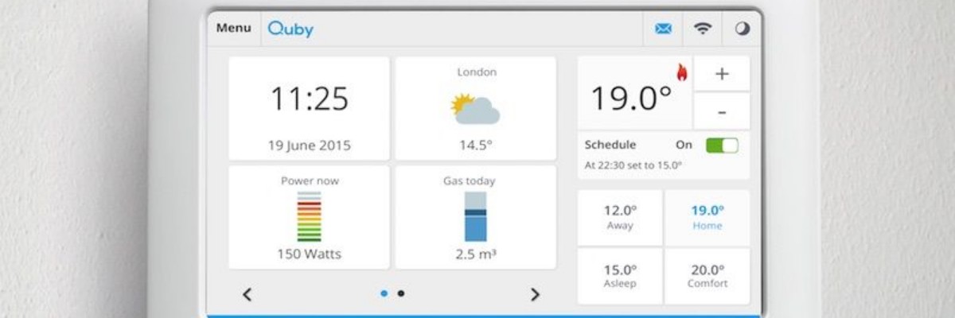This screenshot has width=955, height=318.
Task: Go to previous page with left chevron
Action: pos(247,294)
